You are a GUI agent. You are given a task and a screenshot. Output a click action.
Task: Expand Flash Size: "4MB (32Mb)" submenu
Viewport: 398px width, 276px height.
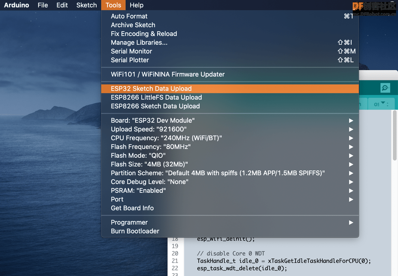(x=230, y=164)
